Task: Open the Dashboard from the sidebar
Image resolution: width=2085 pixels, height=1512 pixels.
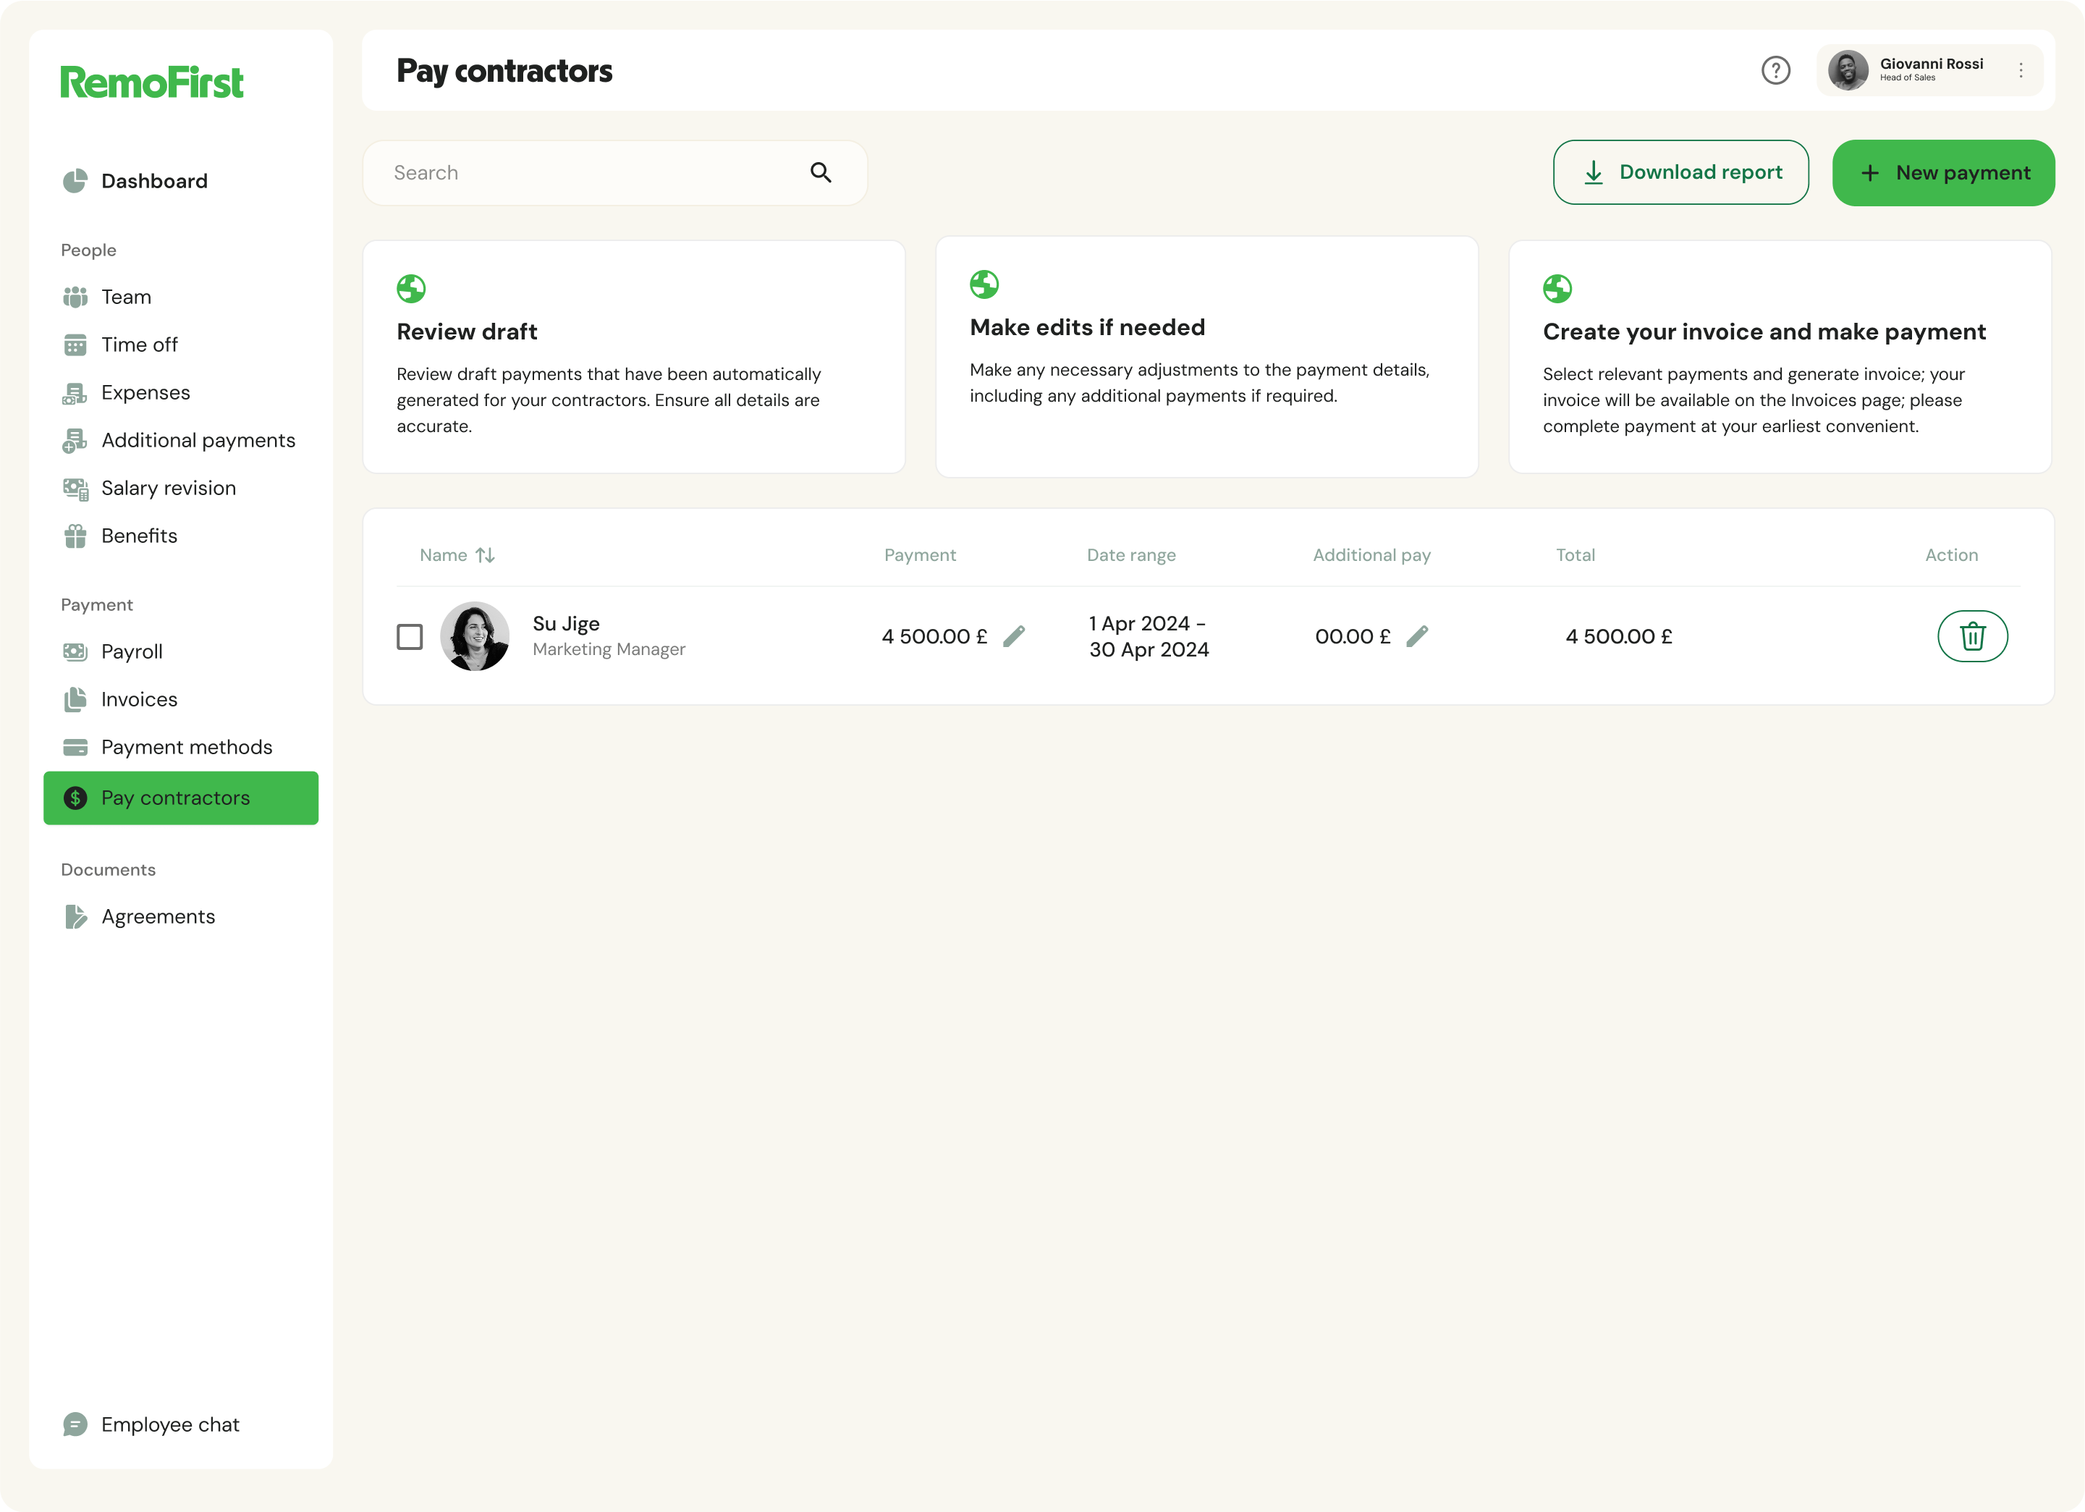Action: click(x=153, y=181)
